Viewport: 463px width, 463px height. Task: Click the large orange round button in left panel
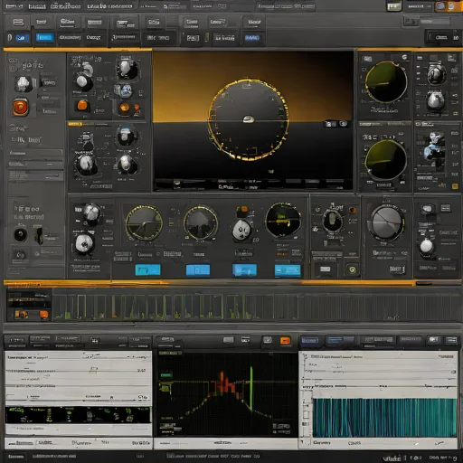click(21, 107)
